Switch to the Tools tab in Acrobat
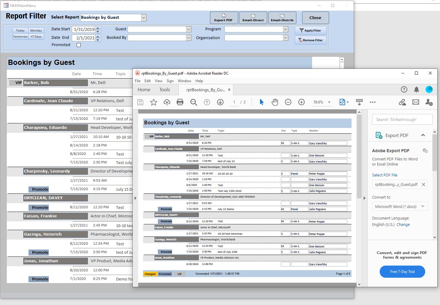 tap(165, 90)
